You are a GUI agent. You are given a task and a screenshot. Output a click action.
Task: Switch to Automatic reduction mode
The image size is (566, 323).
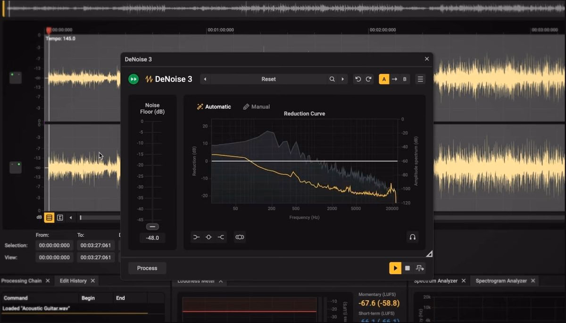pos(214,107)
